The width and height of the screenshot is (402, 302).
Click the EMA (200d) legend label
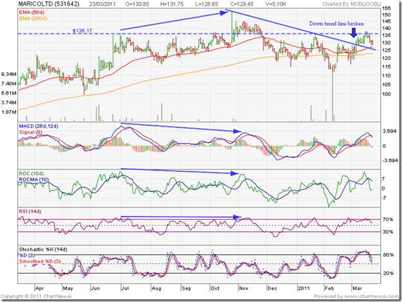(x=33, y=19)
